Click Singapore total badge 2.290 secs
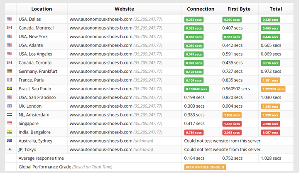The width and height of the screenshot is (299, 173). point(270,124)
